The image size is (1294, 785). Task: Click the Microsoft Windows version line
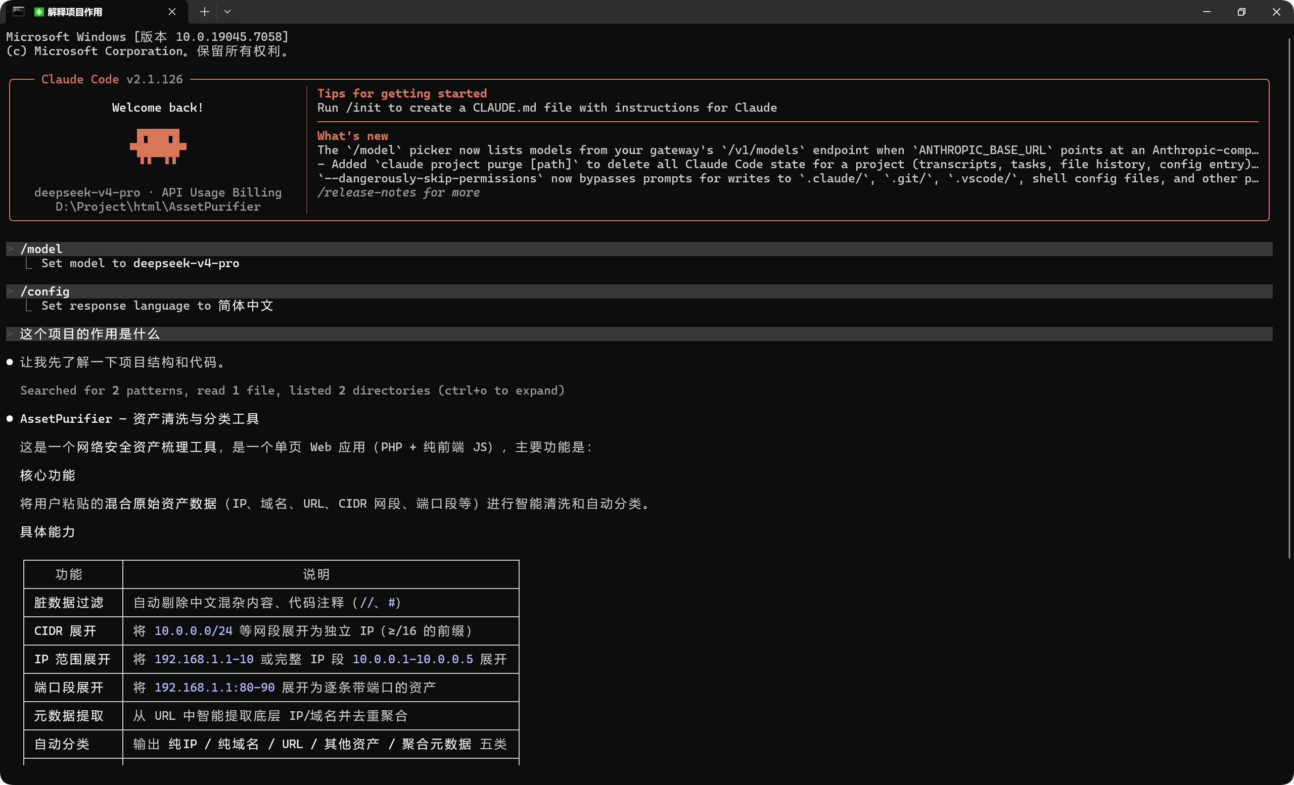[148, 37]
